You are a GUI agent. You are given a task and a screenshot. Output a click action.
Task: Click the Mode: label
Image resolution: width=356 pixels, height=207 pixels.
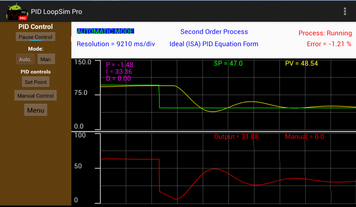pyautogui.click(x=35, y=49)
